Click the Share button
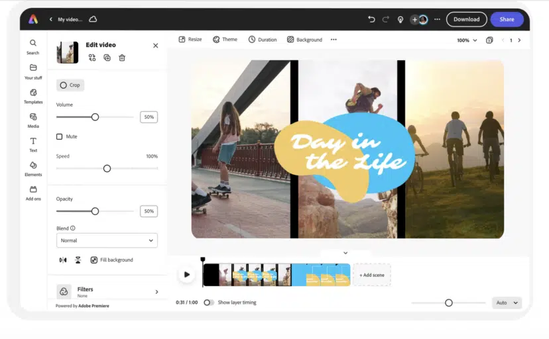Viewport: 549px width, 339px height. click(507, 19)
